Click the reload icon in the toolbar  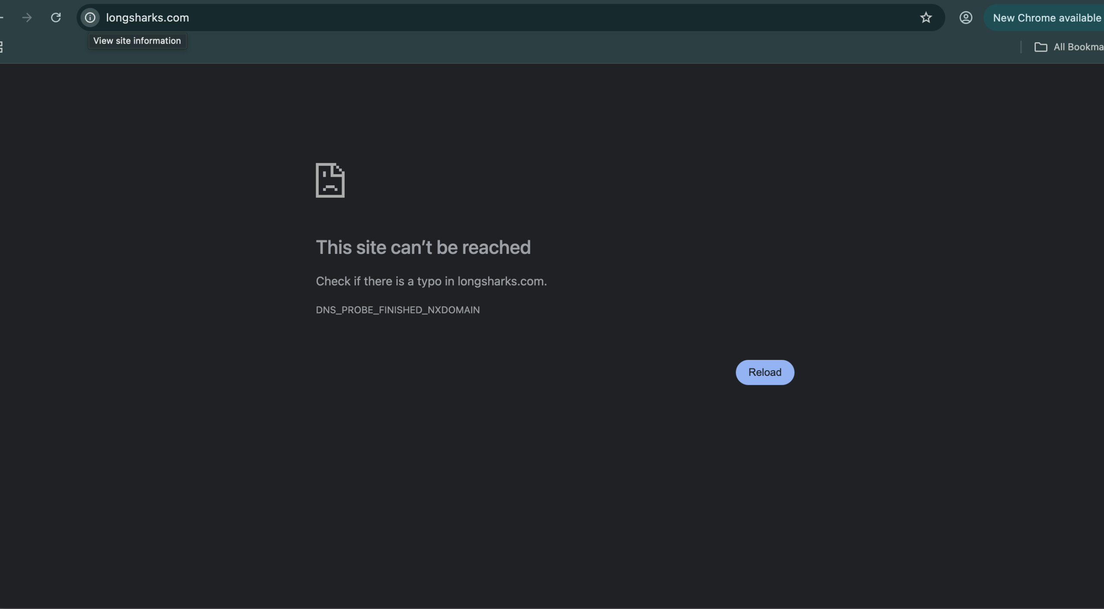(56, 18)
